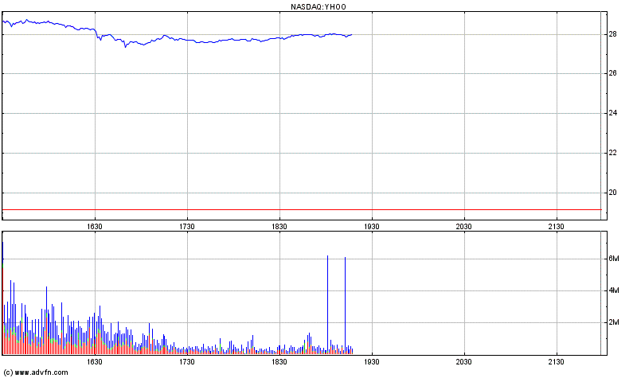Select 2030 time label under volume chart
Image resolution: width=637 pixels, height=378 pixels.
click(463, 362)
